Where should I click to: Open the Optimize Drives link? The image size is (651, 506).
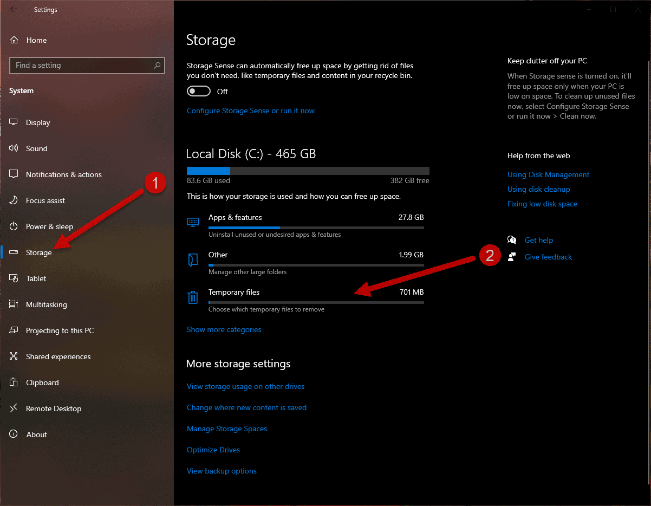coord(213,450)
